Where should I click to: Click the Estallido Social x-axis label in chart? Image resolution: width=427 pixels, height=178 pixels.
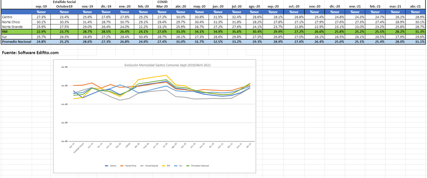79,148
